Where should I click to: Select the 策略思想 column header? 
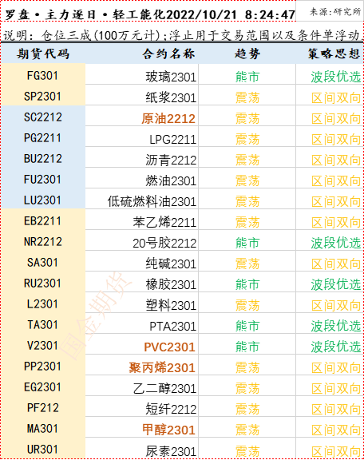point(334,54)
